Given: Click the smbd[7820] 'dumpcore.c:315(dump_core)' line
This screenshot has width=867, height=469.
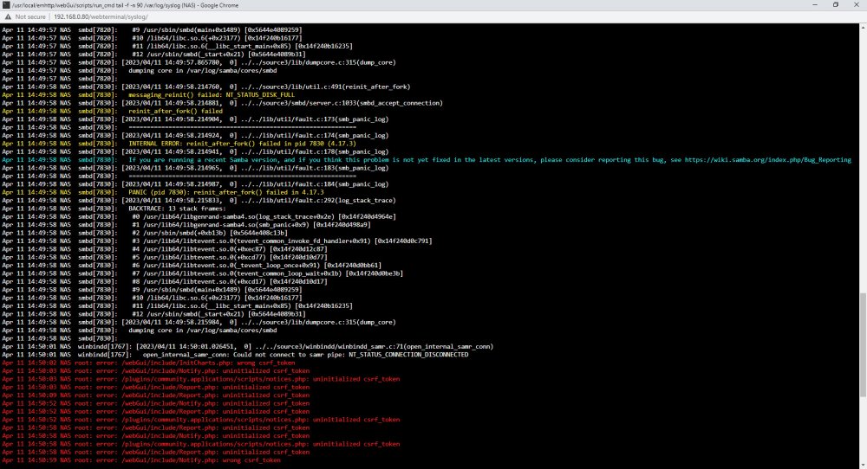Looking at the screenshot, I should tap(199, 62).
